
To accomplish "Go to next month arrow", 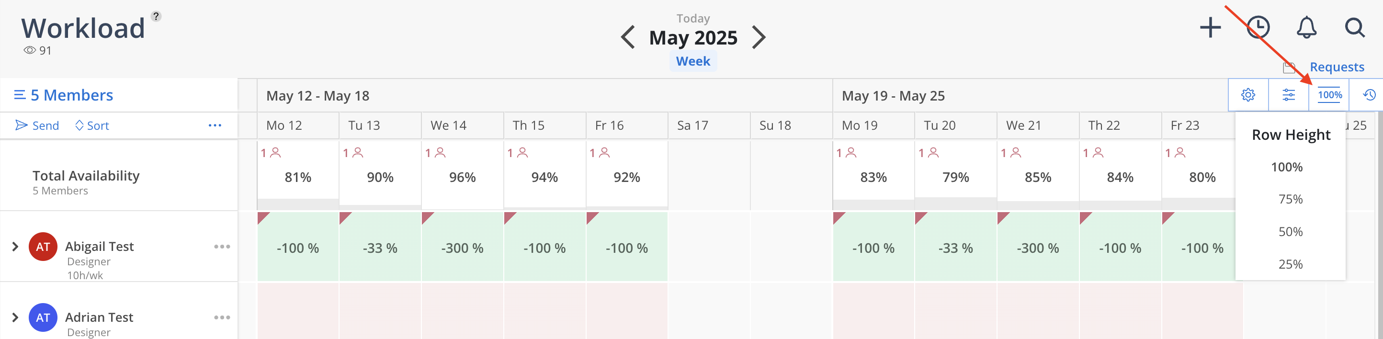I will (x=758, y=37).
